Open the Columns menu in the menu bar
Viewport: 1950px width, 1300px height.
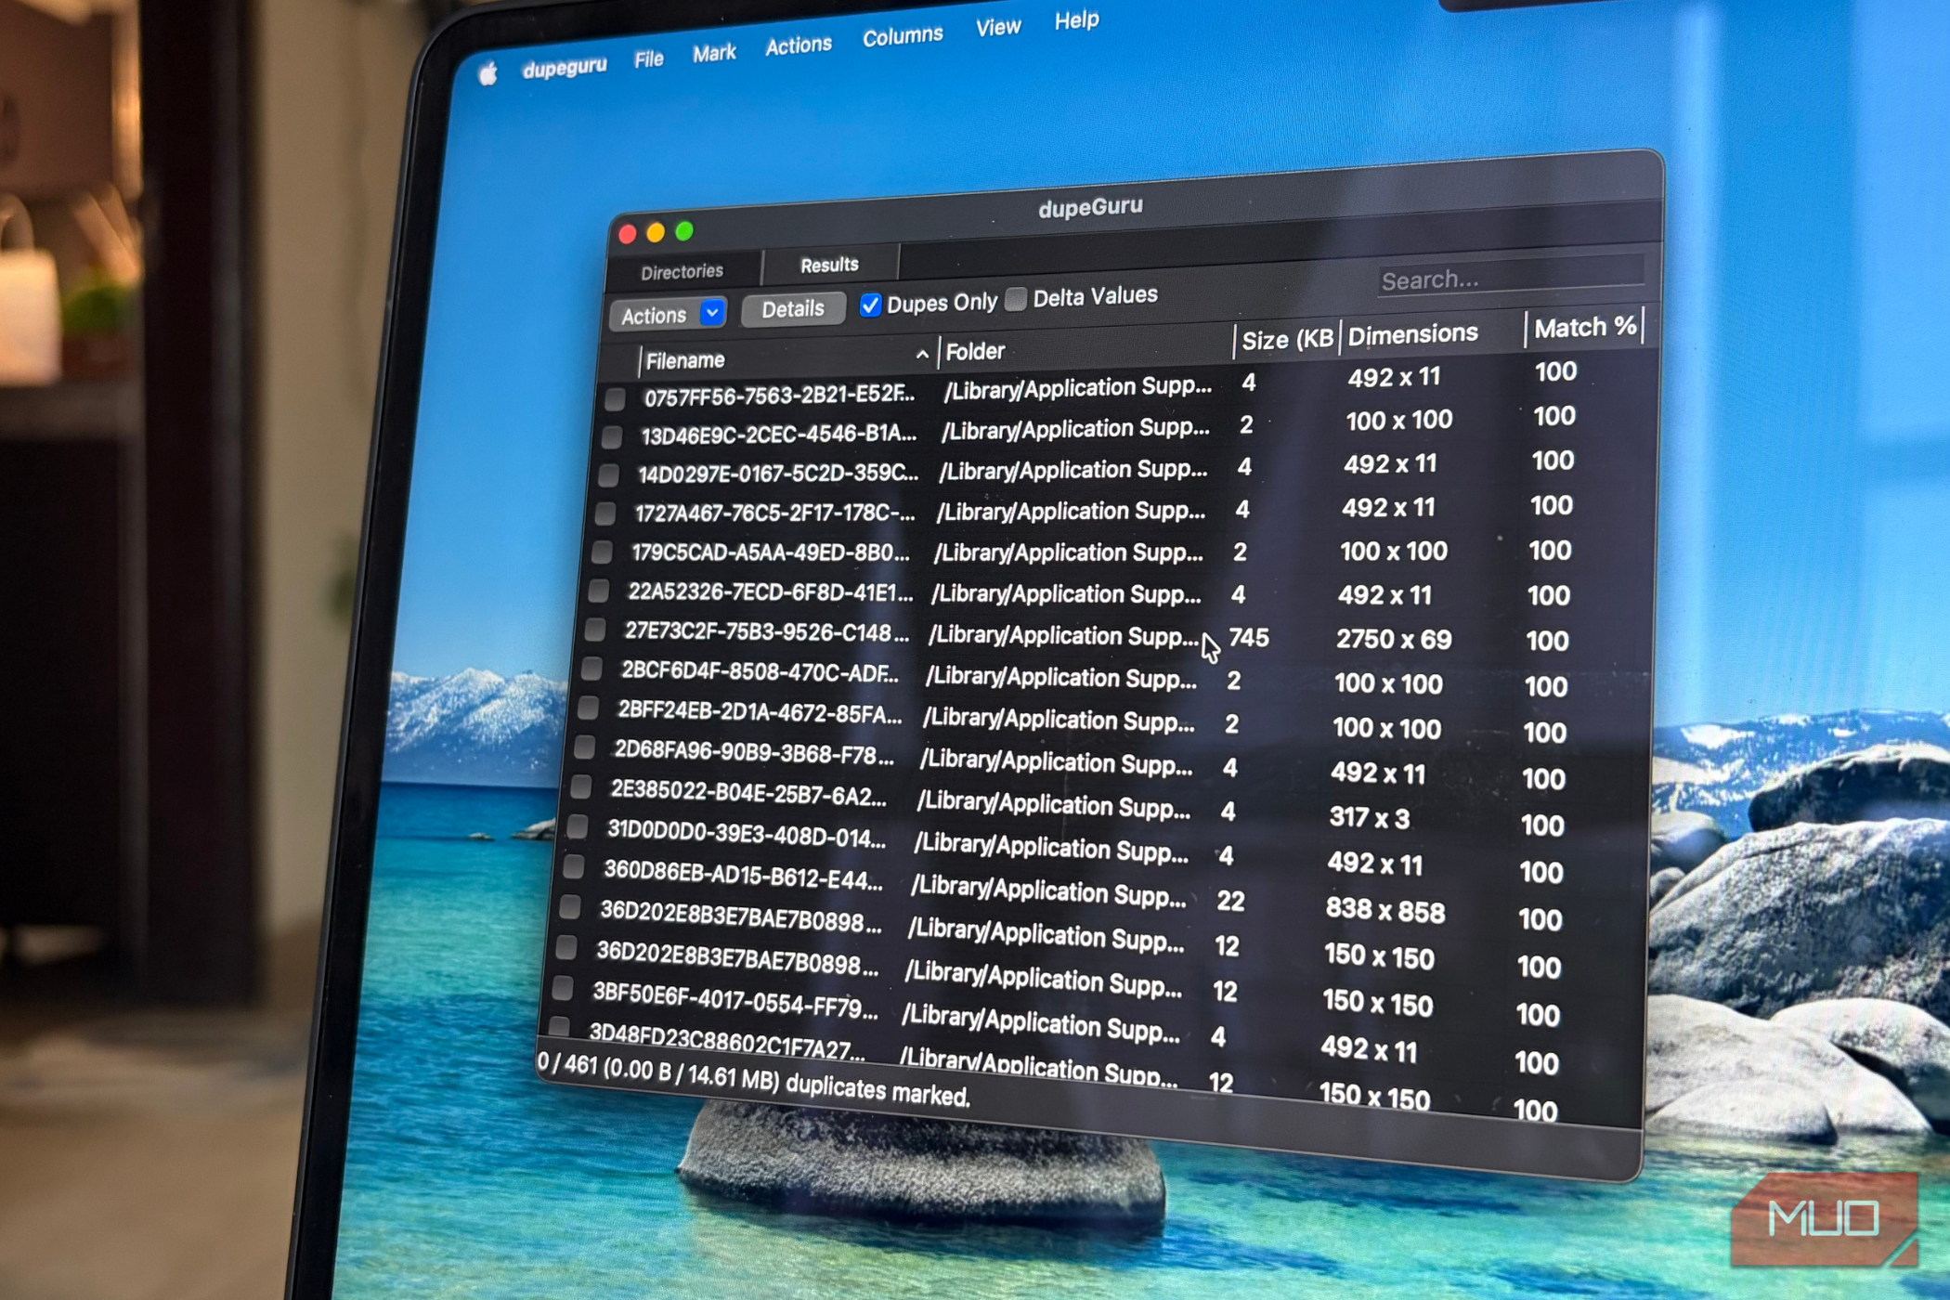click(902, 36)
